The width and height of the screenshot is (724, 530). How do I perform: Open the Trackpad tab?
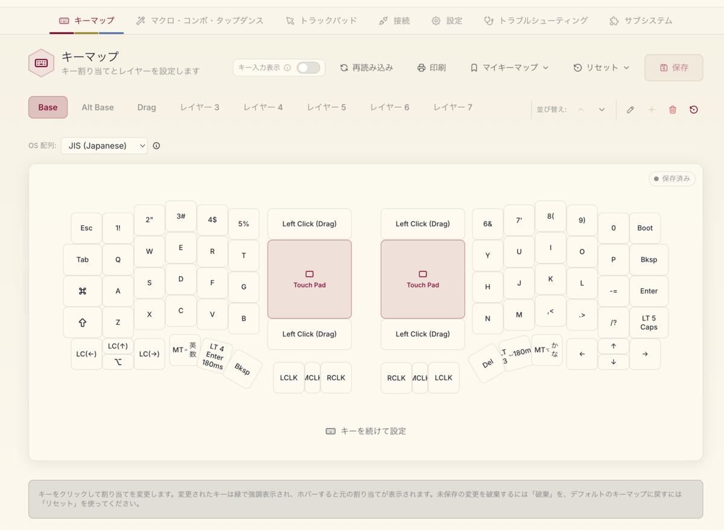[322, 21]
